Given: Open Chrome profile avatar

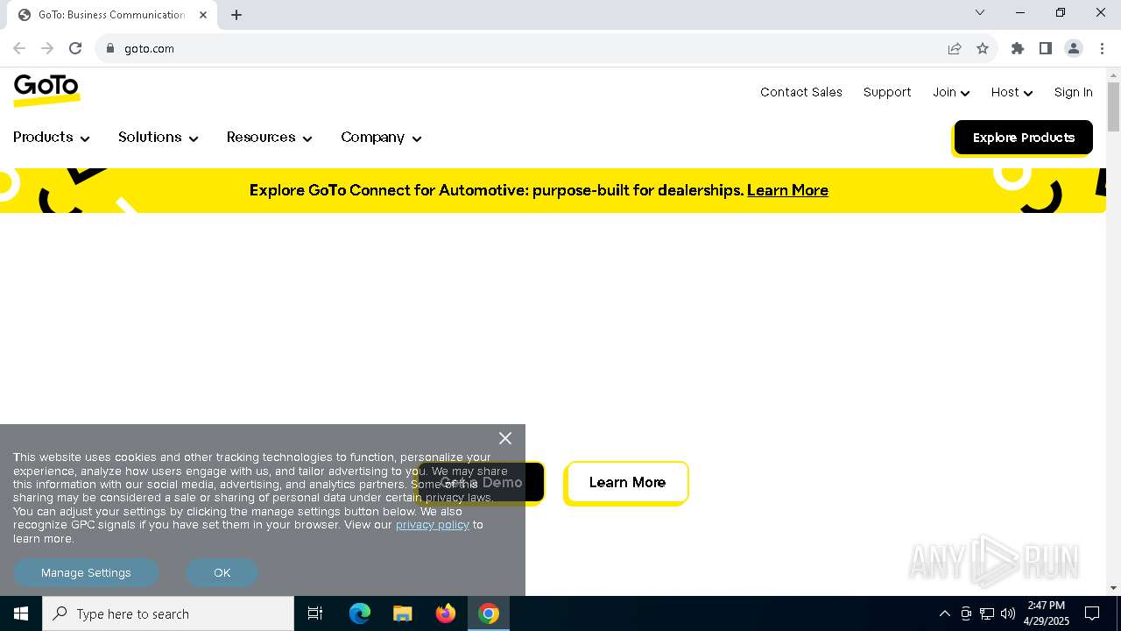Looking at the screenshot, I should pos(1074,48).
